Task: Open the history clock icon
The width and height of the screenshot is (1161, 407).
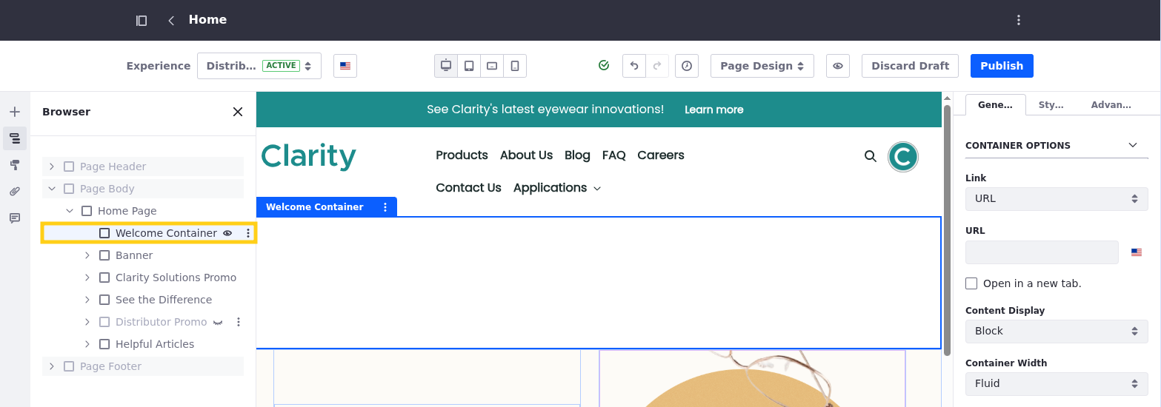Action: 687,66
